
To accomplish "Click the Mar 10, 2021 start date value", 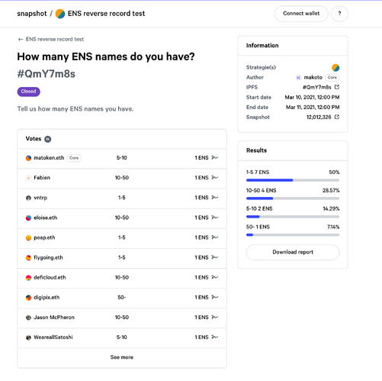I will pyautogui.click(x=312, y=98).
